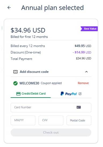
Task: Go back using the left arrow
Action: 9,8
